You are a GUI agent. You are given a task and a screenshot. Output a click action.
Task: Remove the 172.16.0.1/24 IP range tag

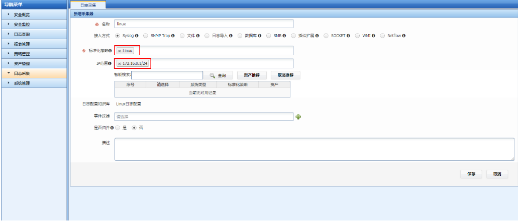pyautogui.click(x=119, y=63)
